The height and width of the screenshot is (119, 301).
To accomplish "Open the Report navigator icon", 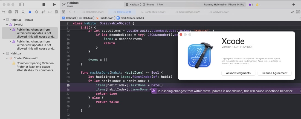I will (56, 12).
